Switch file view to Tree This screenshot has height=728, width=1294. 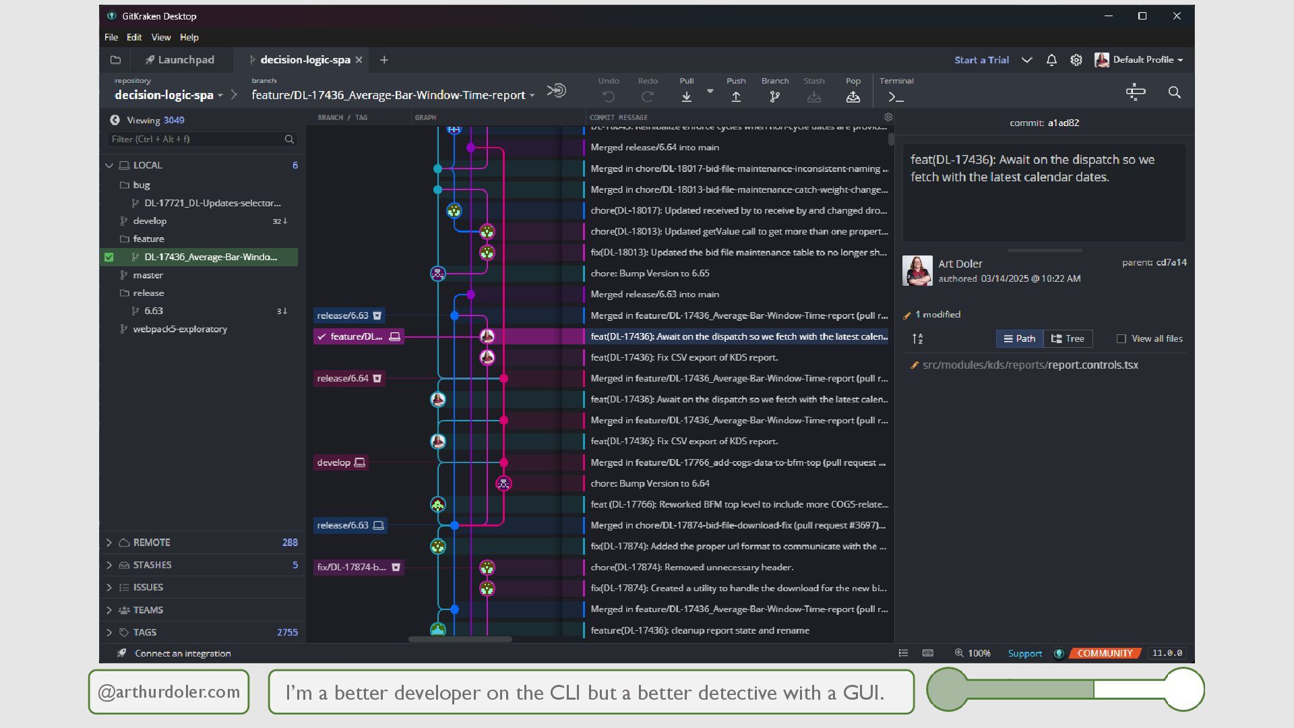1068,339
